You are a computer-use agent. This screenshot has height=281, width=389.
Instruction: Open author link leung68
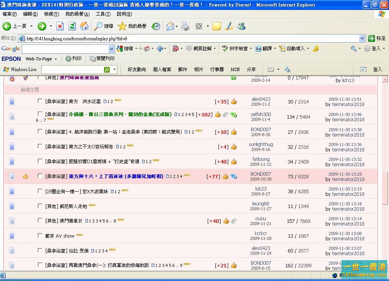tap(261, 203)
